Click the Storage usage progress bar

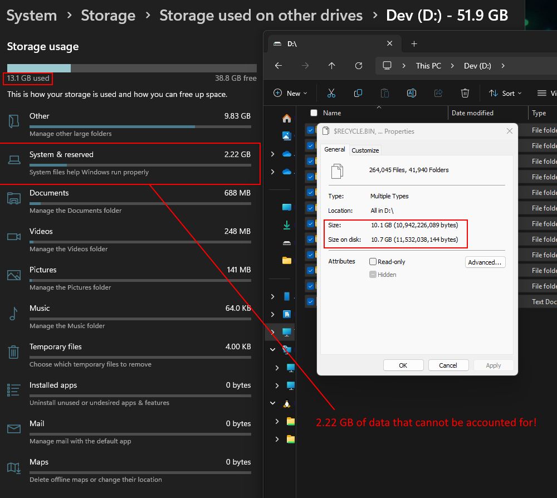131,68
